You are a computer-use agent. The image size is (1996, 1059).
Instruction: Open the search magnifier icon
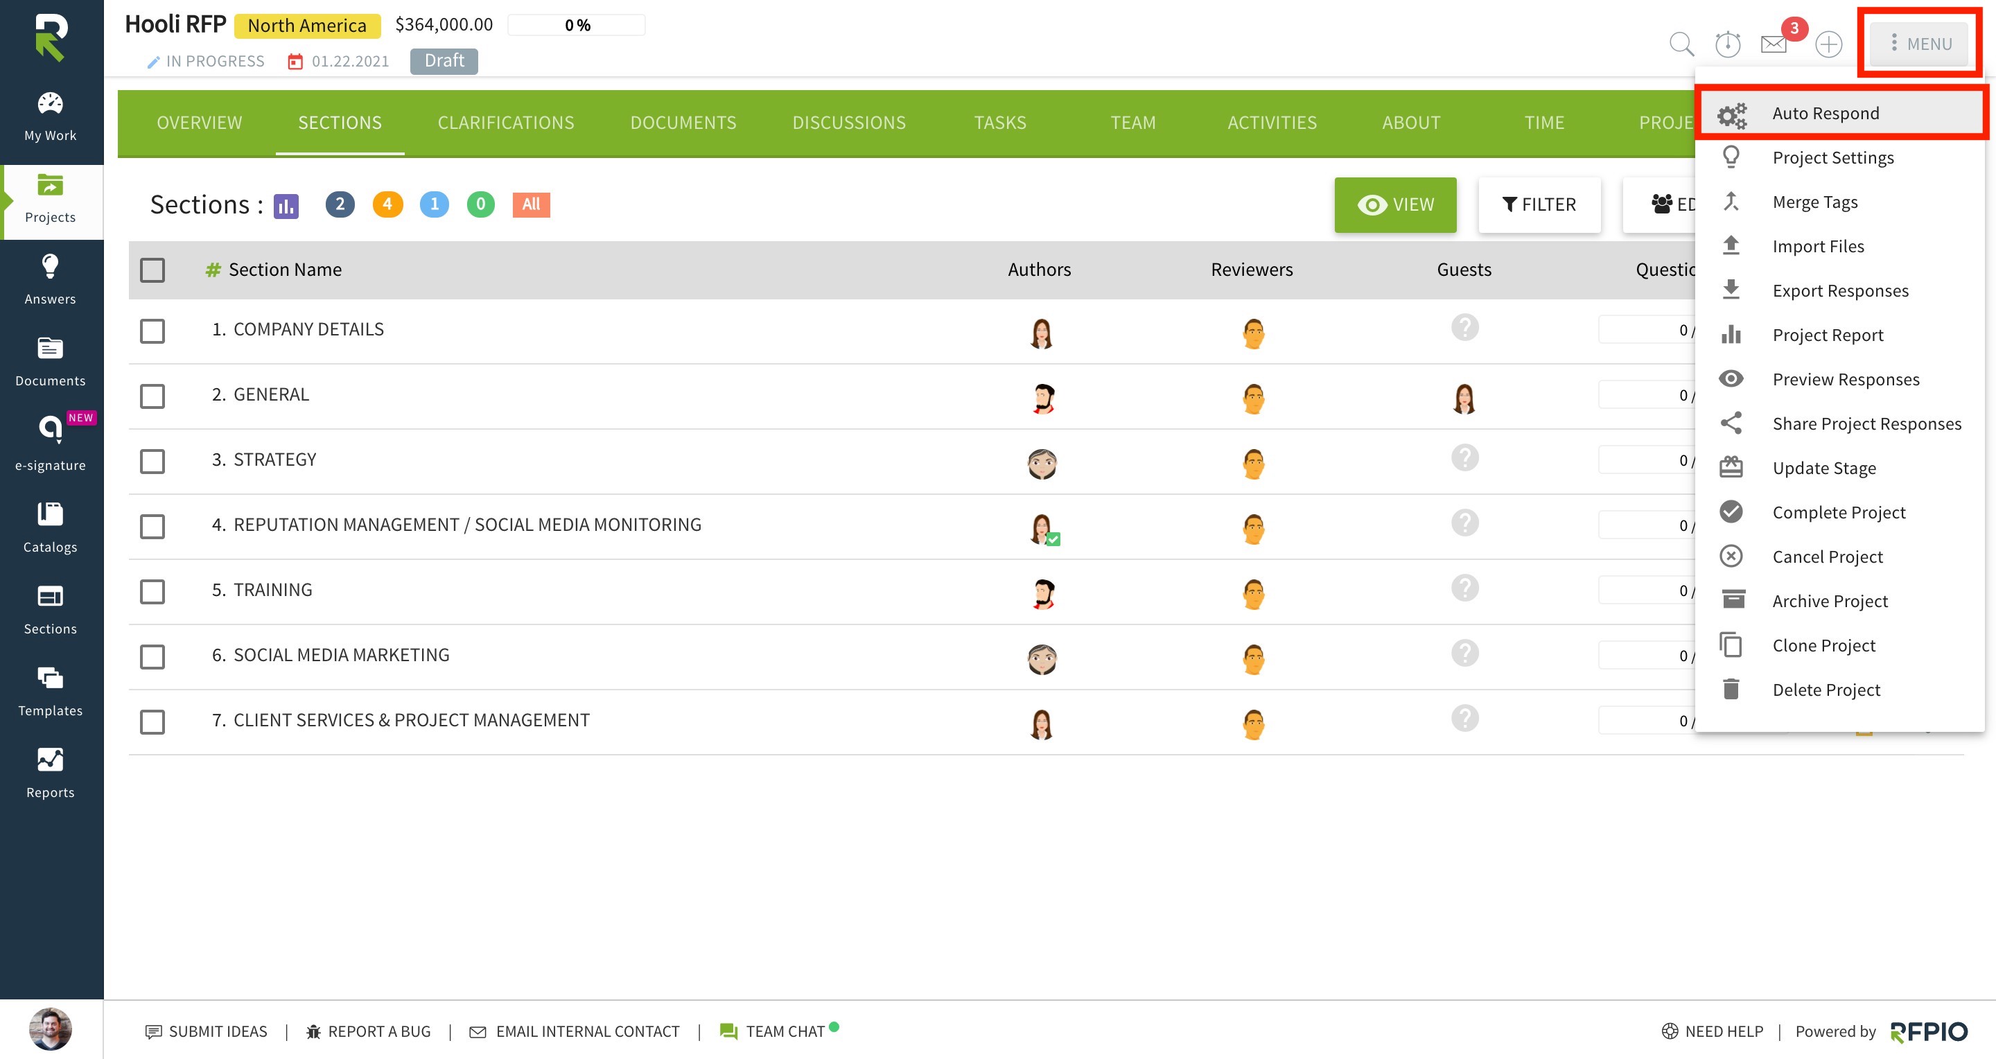[1681, 44]
